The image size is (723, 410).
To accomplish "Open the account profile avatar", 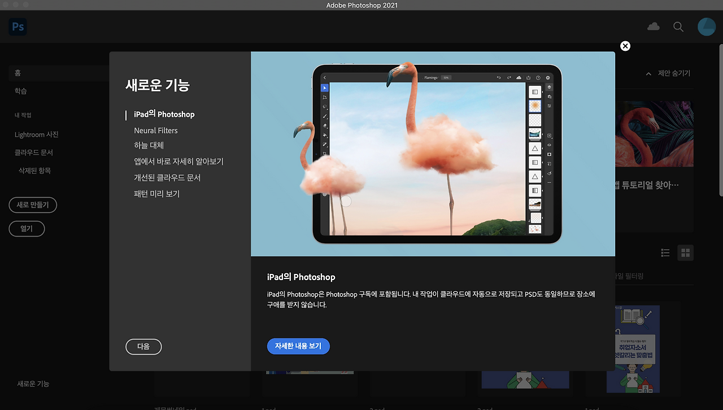I will pos(707,27).
